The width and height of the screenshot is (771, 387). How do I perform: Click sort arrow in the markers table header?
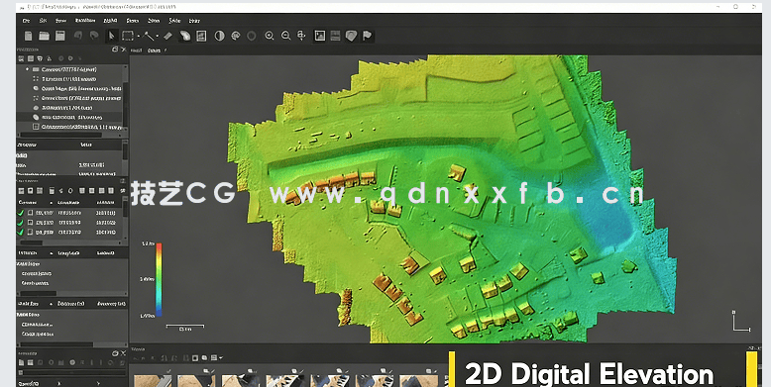point(52,253)
